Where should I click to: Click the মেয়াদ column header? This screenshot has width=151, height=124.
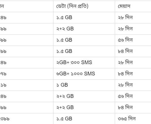[x=124, y=6]
